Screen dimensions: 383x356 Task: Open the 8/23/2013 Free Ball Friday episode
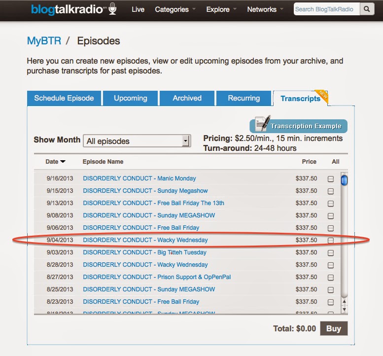click(141, 302)
